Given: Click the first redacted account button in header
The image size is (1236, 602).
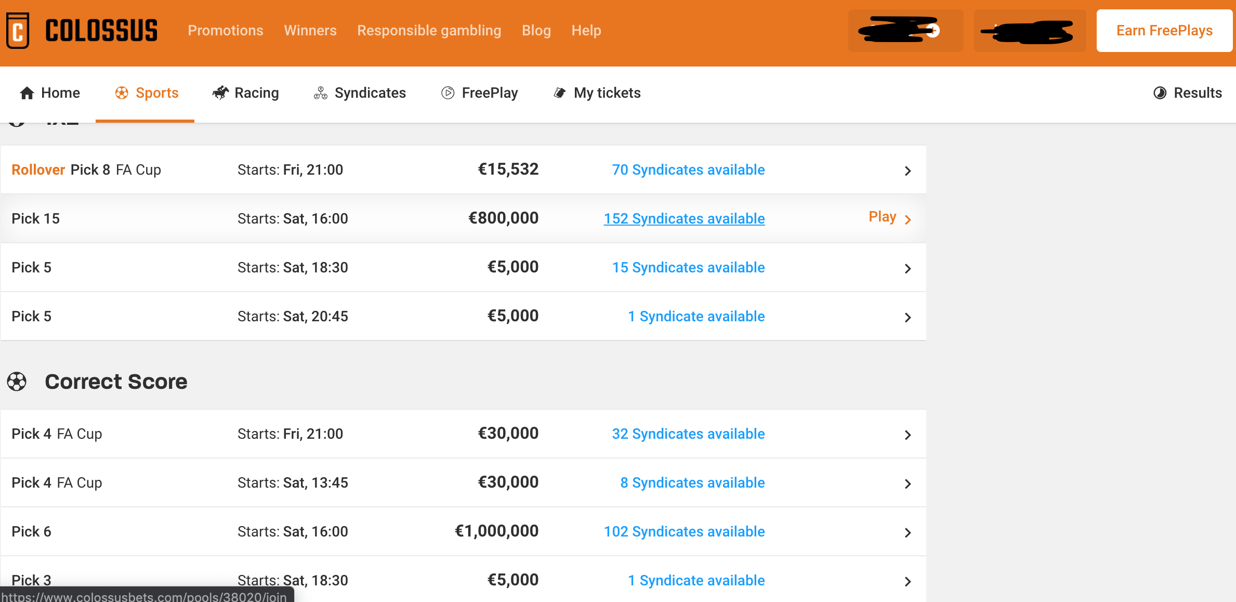Looking at the screenshot, I should point(905,31).
